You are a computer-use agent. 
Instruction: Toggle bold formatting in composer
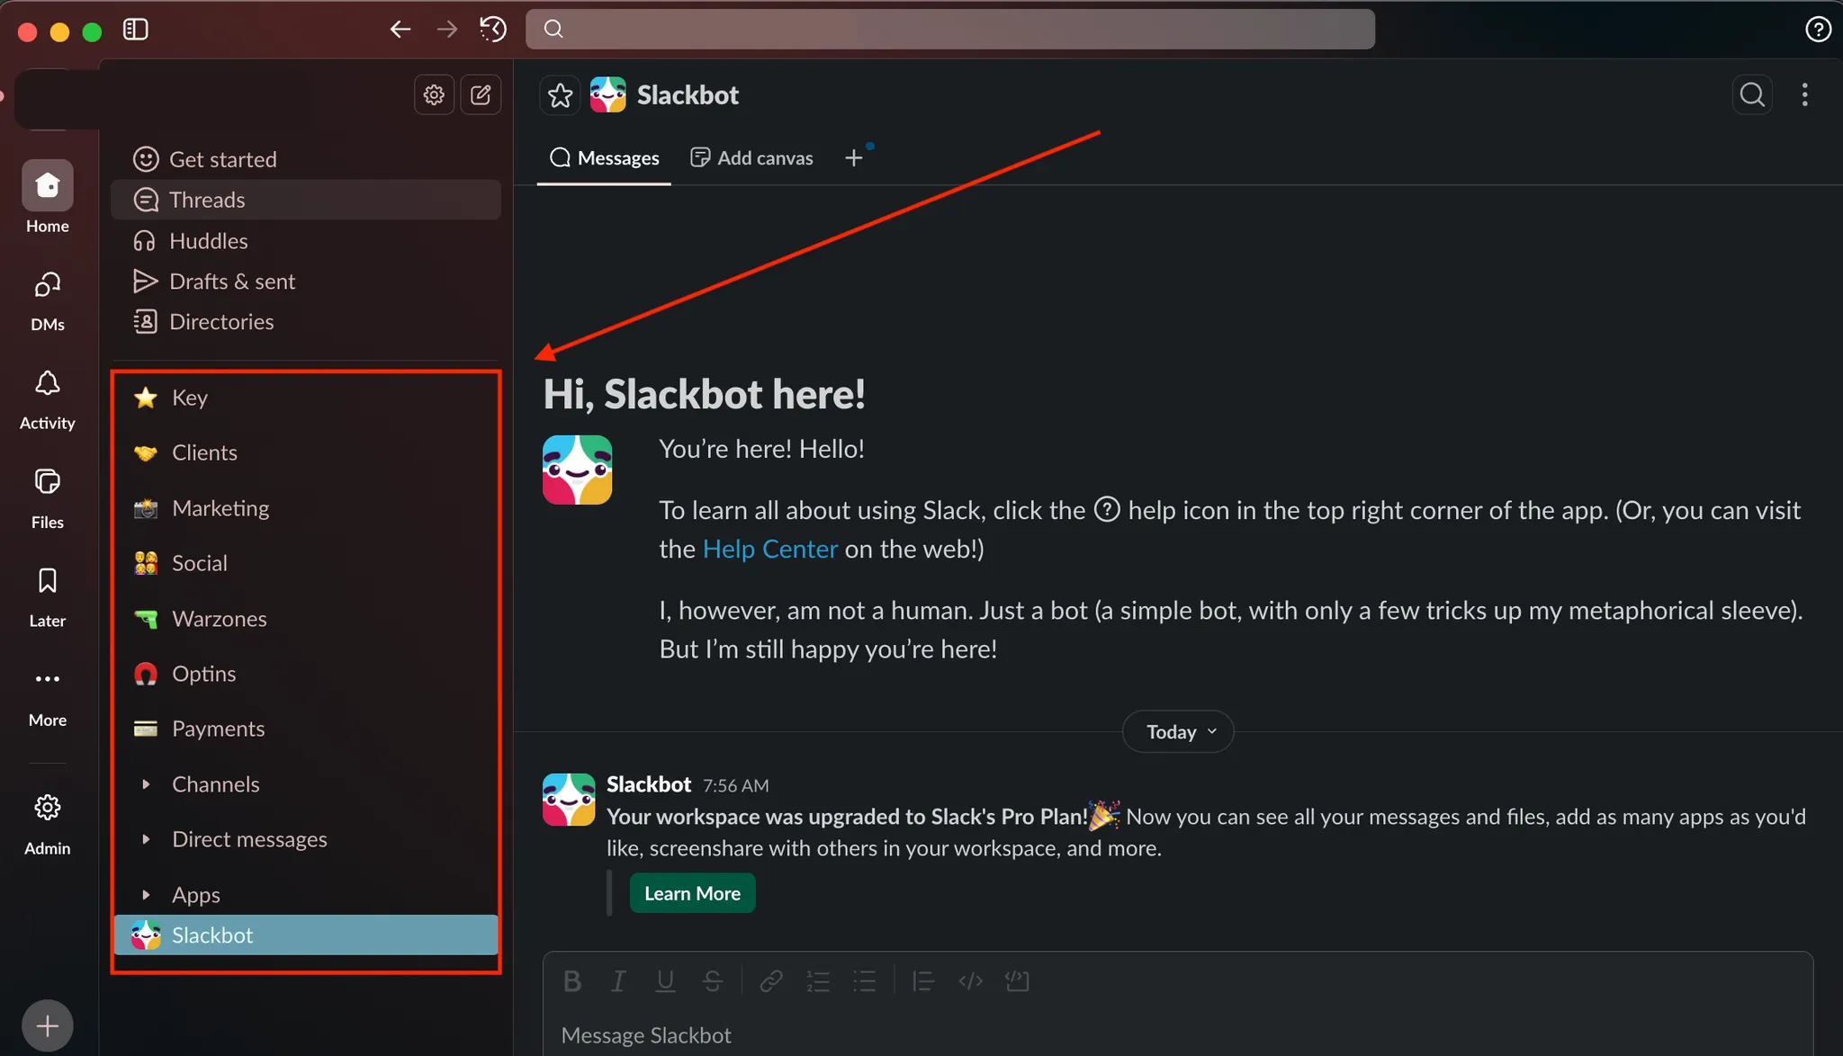click(572, 981)
